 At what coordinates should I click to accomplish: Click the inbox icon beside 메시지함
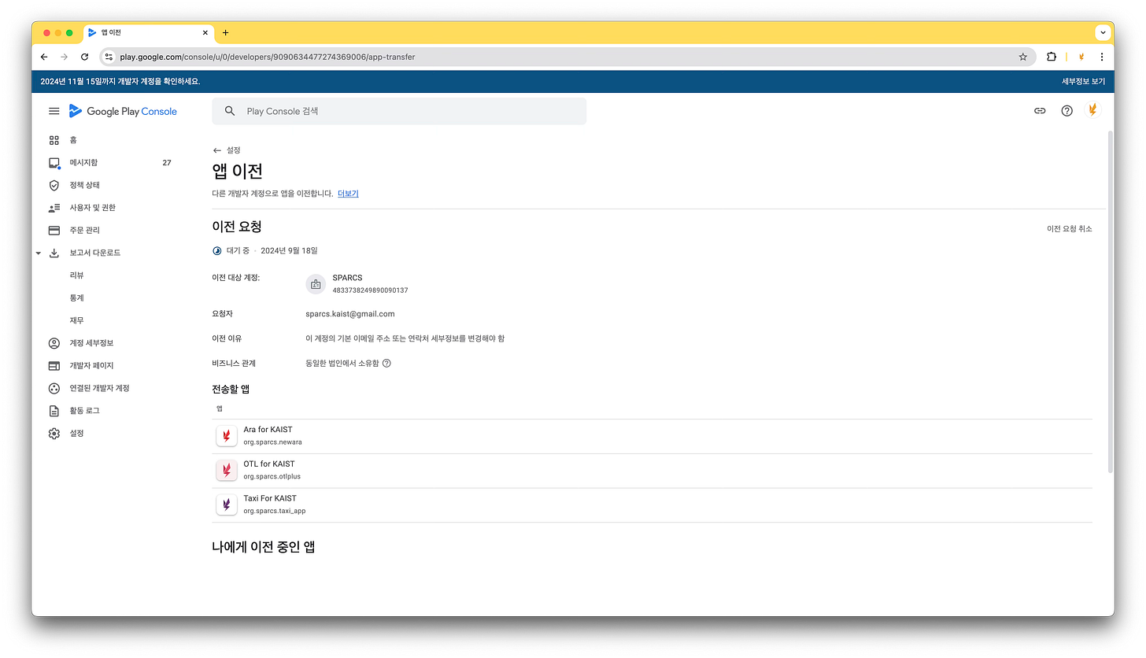click(x=54, y=163)
